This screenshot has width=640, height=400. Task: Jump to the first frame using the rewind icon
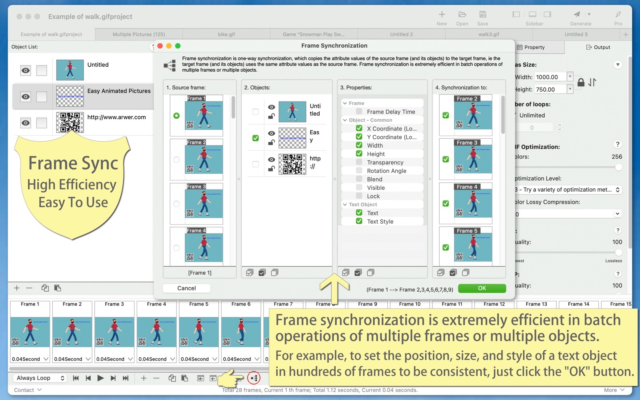pos(76,378)
